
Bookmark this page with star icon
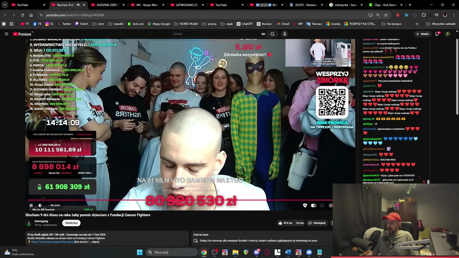386,15
